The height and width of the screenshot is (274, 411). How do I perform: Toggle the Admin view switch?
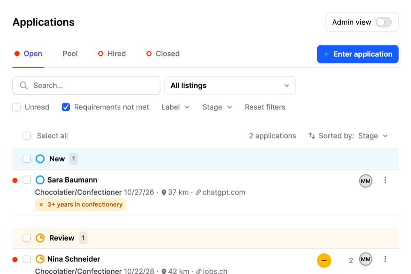coord(383,22)
